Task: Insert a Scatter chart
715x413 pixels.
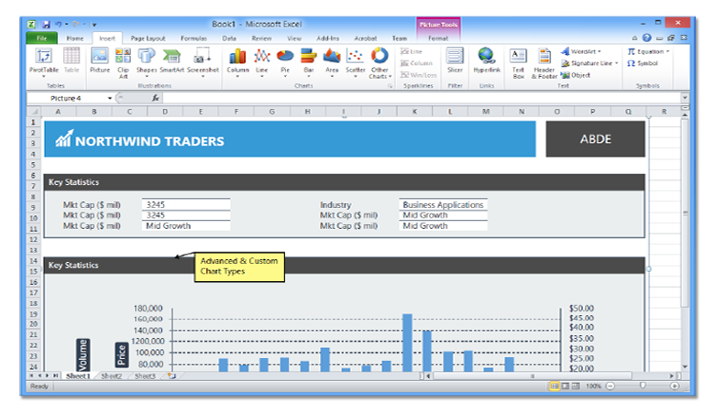Action: pos(356,61)
